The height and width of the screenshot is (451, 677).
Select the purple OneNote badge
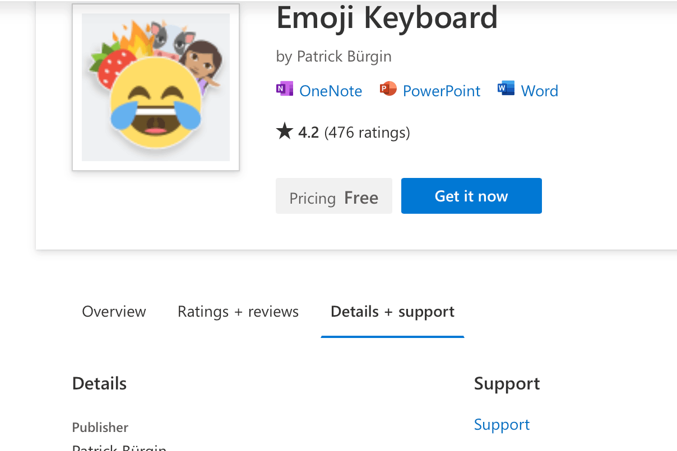285,88
